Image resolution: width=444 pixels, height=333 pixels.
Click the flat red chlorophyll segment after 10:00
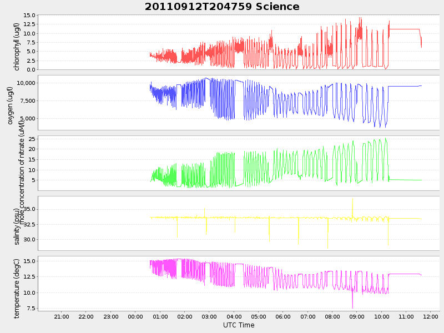click(x=405, y=29)
